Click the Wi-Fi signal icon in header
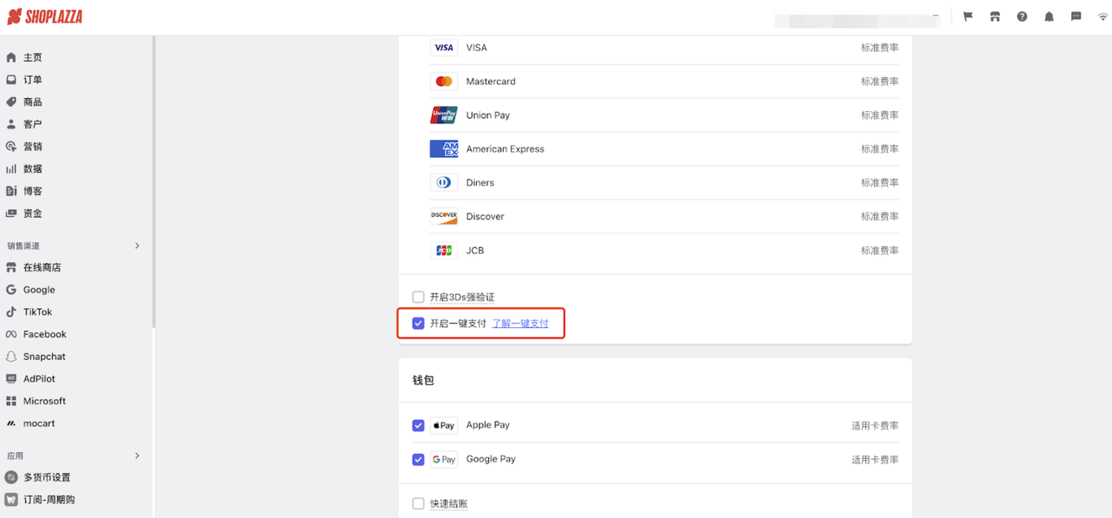The image size is (1112, 518). click(1102, 16)
